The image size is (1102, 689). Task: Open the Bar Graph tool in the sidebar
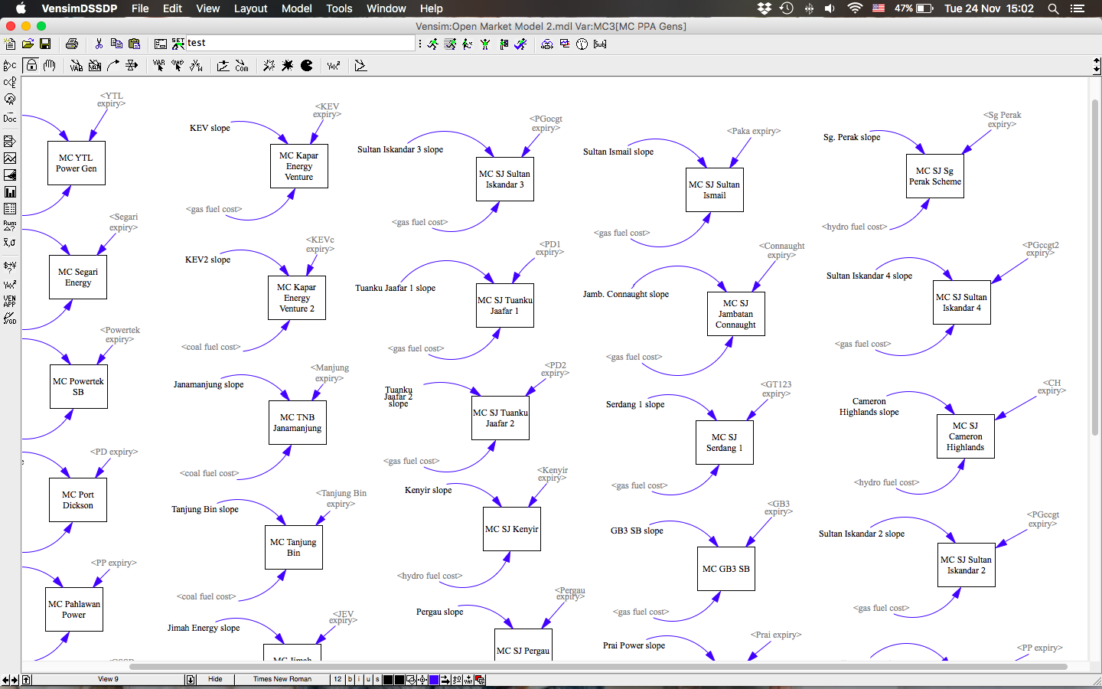10,192
